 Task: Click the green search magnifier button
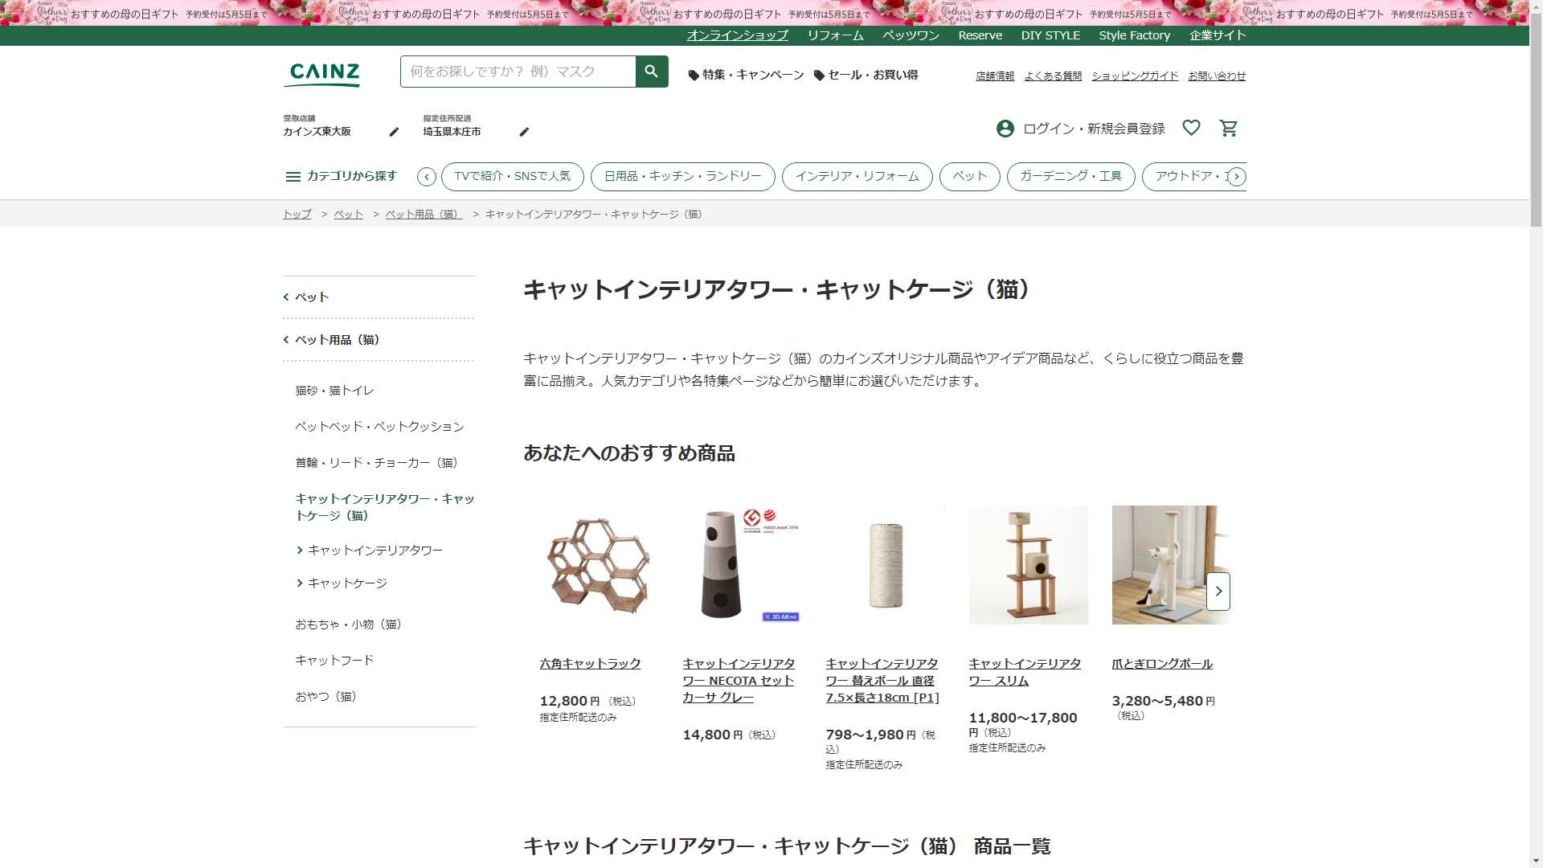click(651, 72)
